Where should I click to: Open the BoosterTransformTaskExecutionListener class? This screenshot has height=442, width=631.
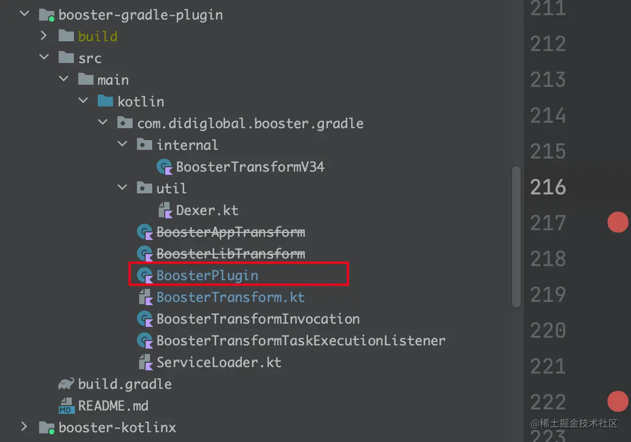tap(301, 340)
